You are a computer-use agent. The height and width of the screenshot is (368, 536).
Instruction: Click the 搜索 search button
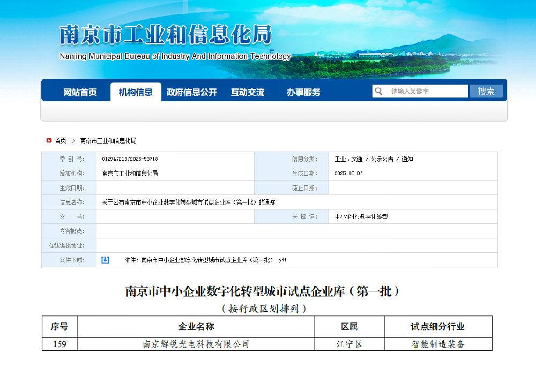486,91
